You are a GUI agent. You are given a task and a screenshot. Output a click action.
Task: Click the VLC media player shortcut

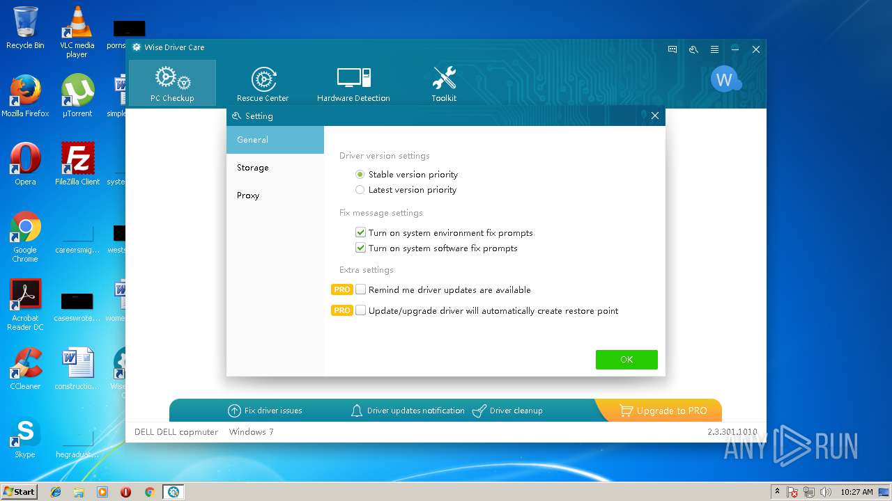pos(77,32)
